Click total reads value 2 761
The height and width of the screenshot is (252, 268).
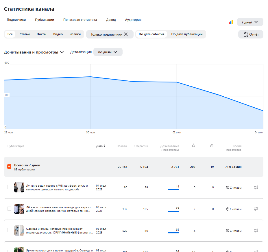[x=175, y=167]
